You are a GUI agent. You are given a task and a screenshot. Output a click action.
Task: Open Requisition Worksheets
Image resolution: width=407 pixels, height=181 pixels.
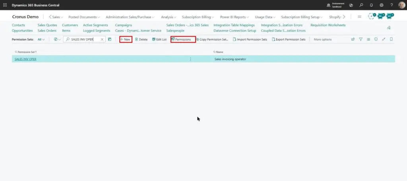coord(328,25)
